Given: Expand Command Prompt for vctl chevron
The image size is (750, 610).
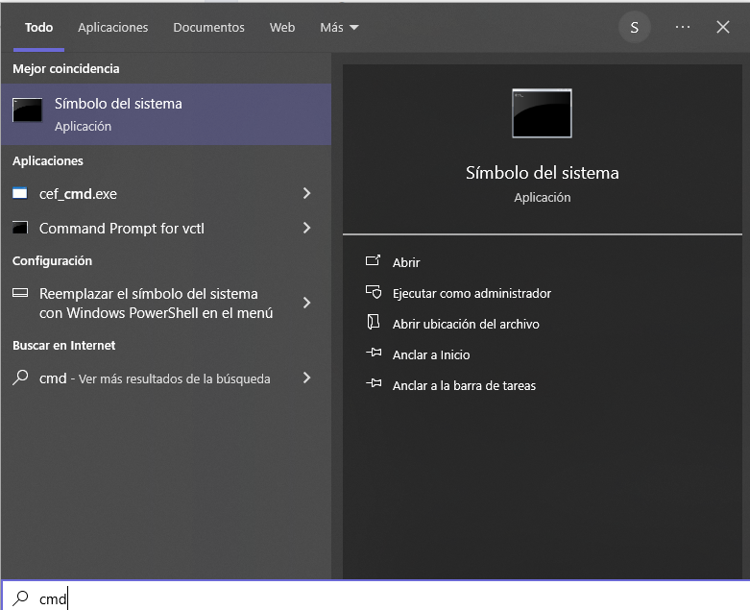Looking at the screenshot, I should (x=306, y=228).
